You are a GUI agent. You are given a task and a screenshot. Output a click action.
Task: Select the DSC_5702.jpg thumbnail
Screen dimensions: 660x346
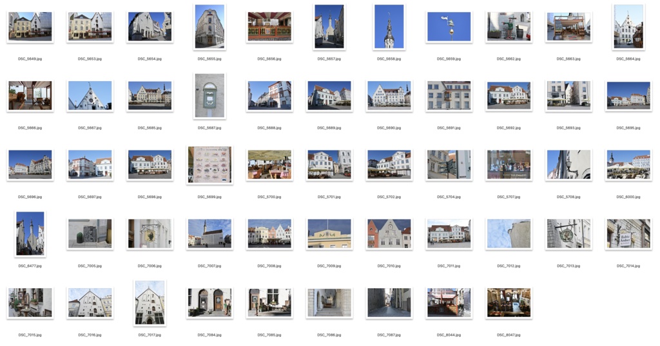[x=389, y=165]
